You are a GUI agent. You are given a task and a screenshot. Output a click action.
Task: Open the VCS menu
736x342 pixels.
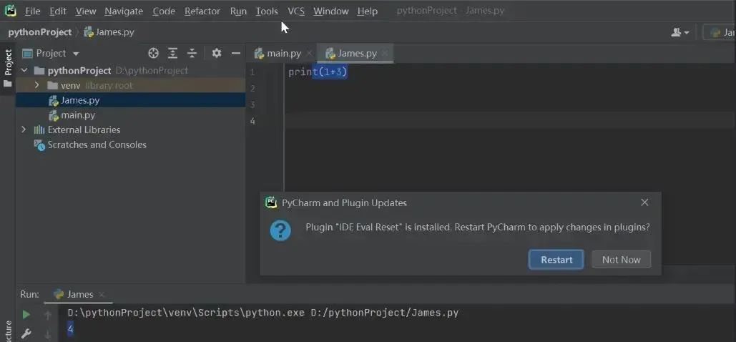(x=296, y=11)
